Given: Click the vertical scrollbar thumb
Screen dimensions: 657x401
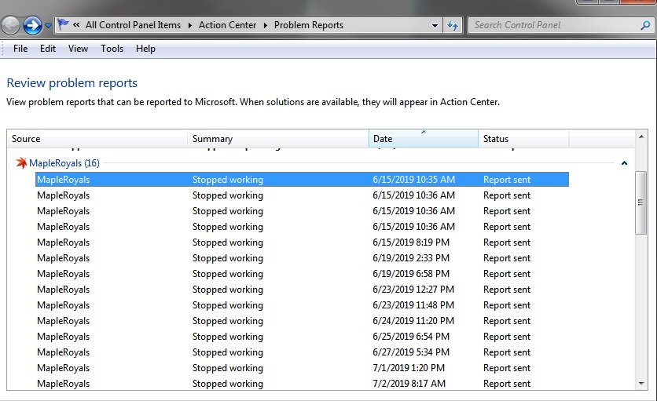Looking at the screenshot, I should click(640, 202).
